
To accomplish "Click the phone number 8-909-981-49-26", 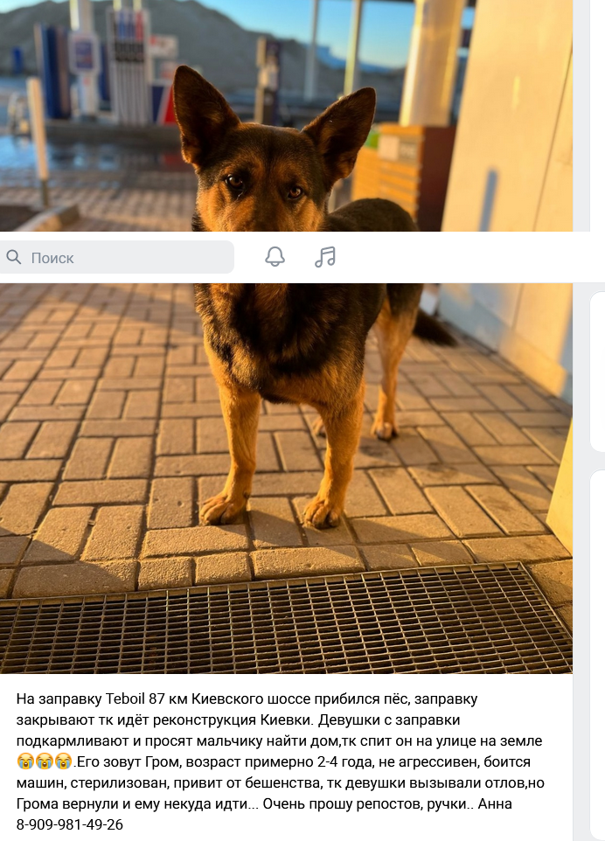I will click(70, 824).
